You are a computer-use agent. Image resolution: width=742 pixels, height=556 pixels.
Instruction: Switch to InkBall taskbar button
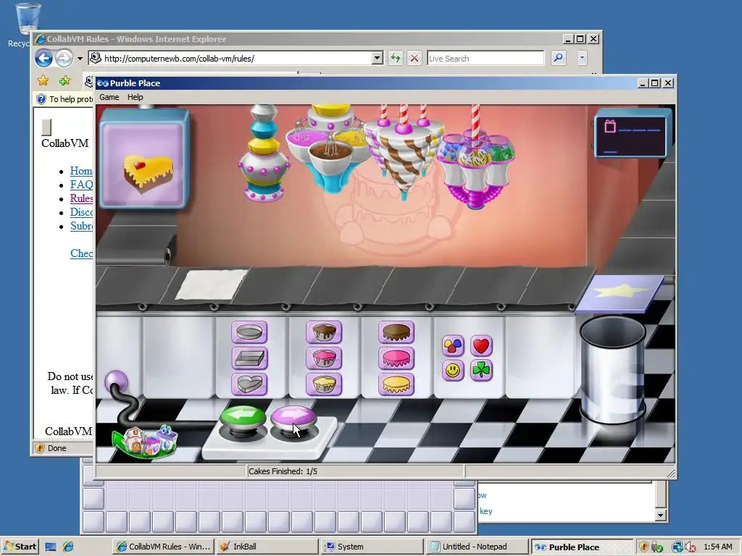tap(267, 547)
